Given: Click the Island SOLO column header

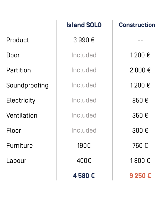Looking at the screenshot, I should (84, 25).
